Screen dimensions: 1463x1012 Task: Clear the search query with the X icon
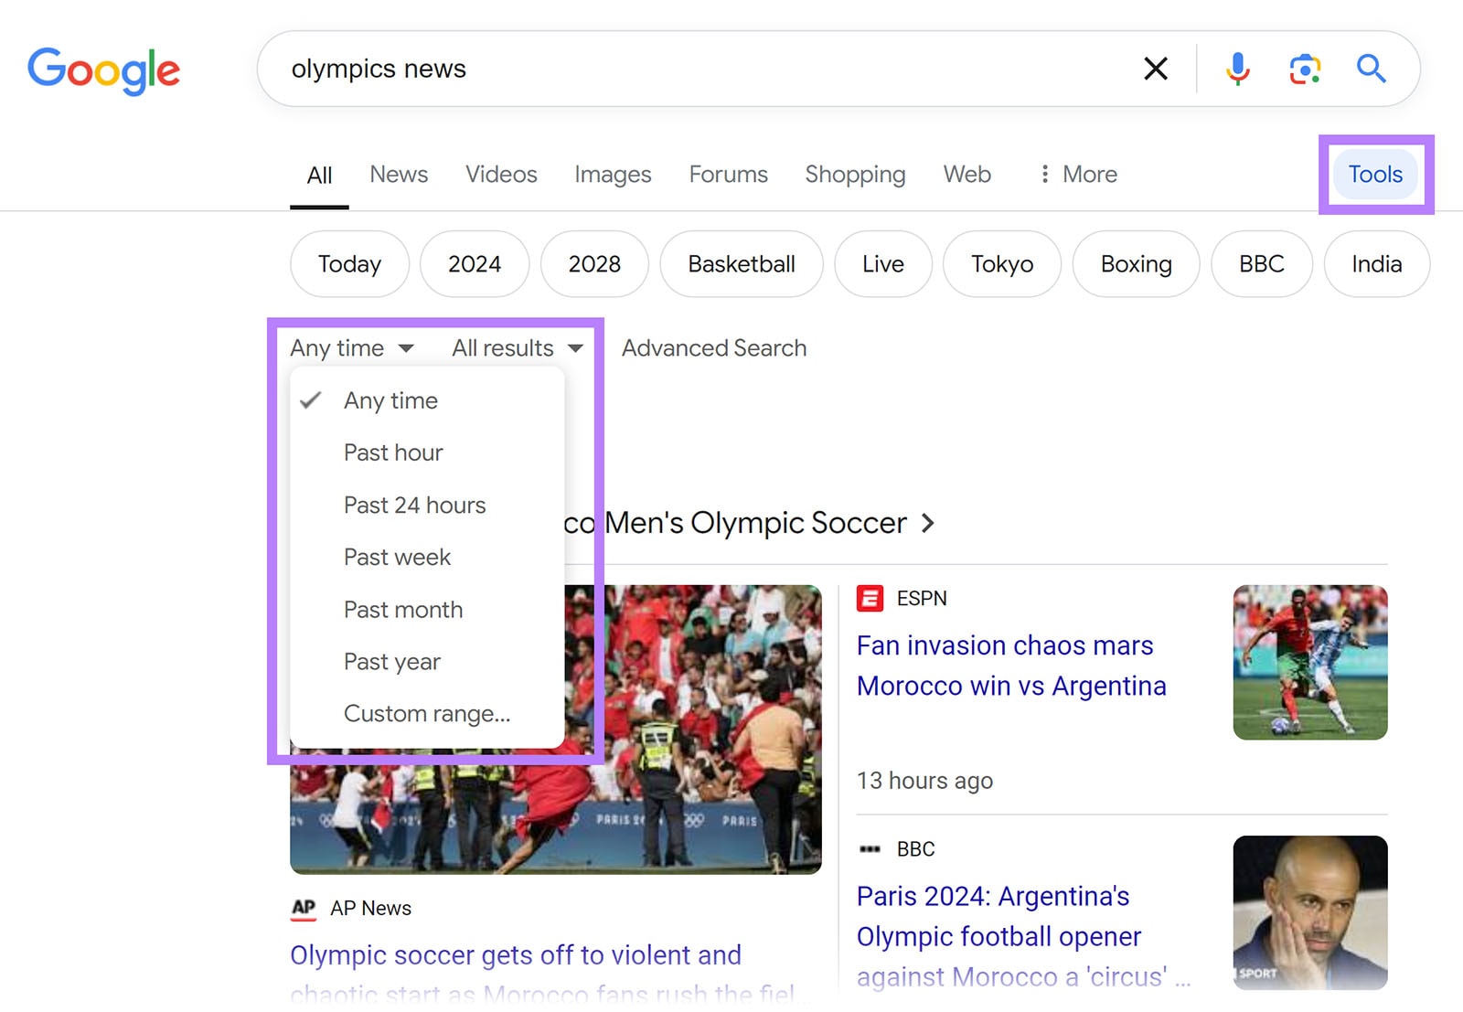tap(1155, 68)
